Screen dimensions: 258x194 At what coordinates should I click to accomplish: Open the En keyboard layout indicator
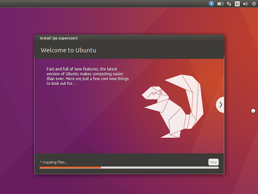point(237,4)
